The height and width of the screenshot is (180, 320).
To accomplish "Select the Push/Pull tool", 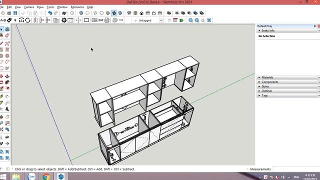I will 7,76.
